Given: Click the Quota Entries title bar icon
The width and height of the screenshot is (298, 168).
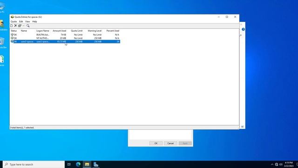Looking at the screenshot, I should [13, 17].
